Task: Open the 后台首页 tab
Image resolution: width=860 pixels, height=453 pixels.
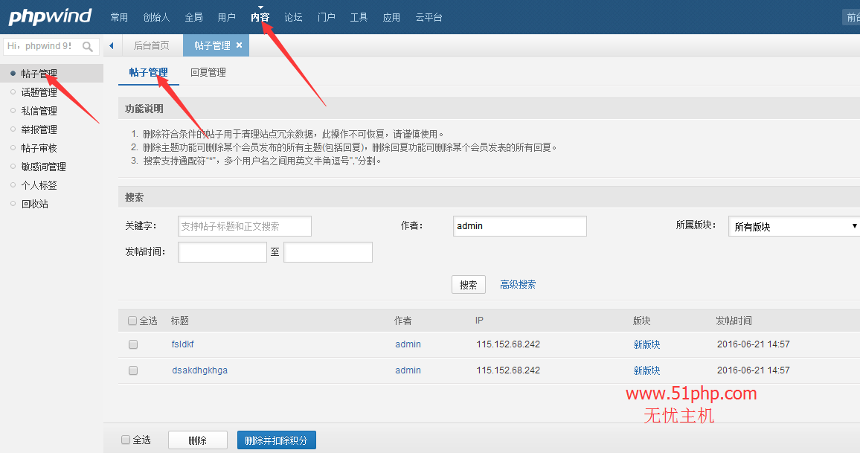Action: click(x=151, y=45)
